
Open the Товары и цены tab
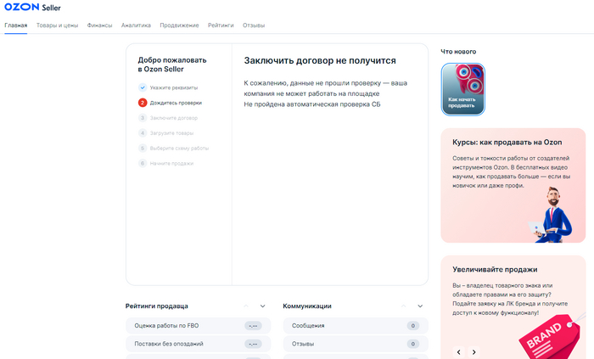(57, 25)
